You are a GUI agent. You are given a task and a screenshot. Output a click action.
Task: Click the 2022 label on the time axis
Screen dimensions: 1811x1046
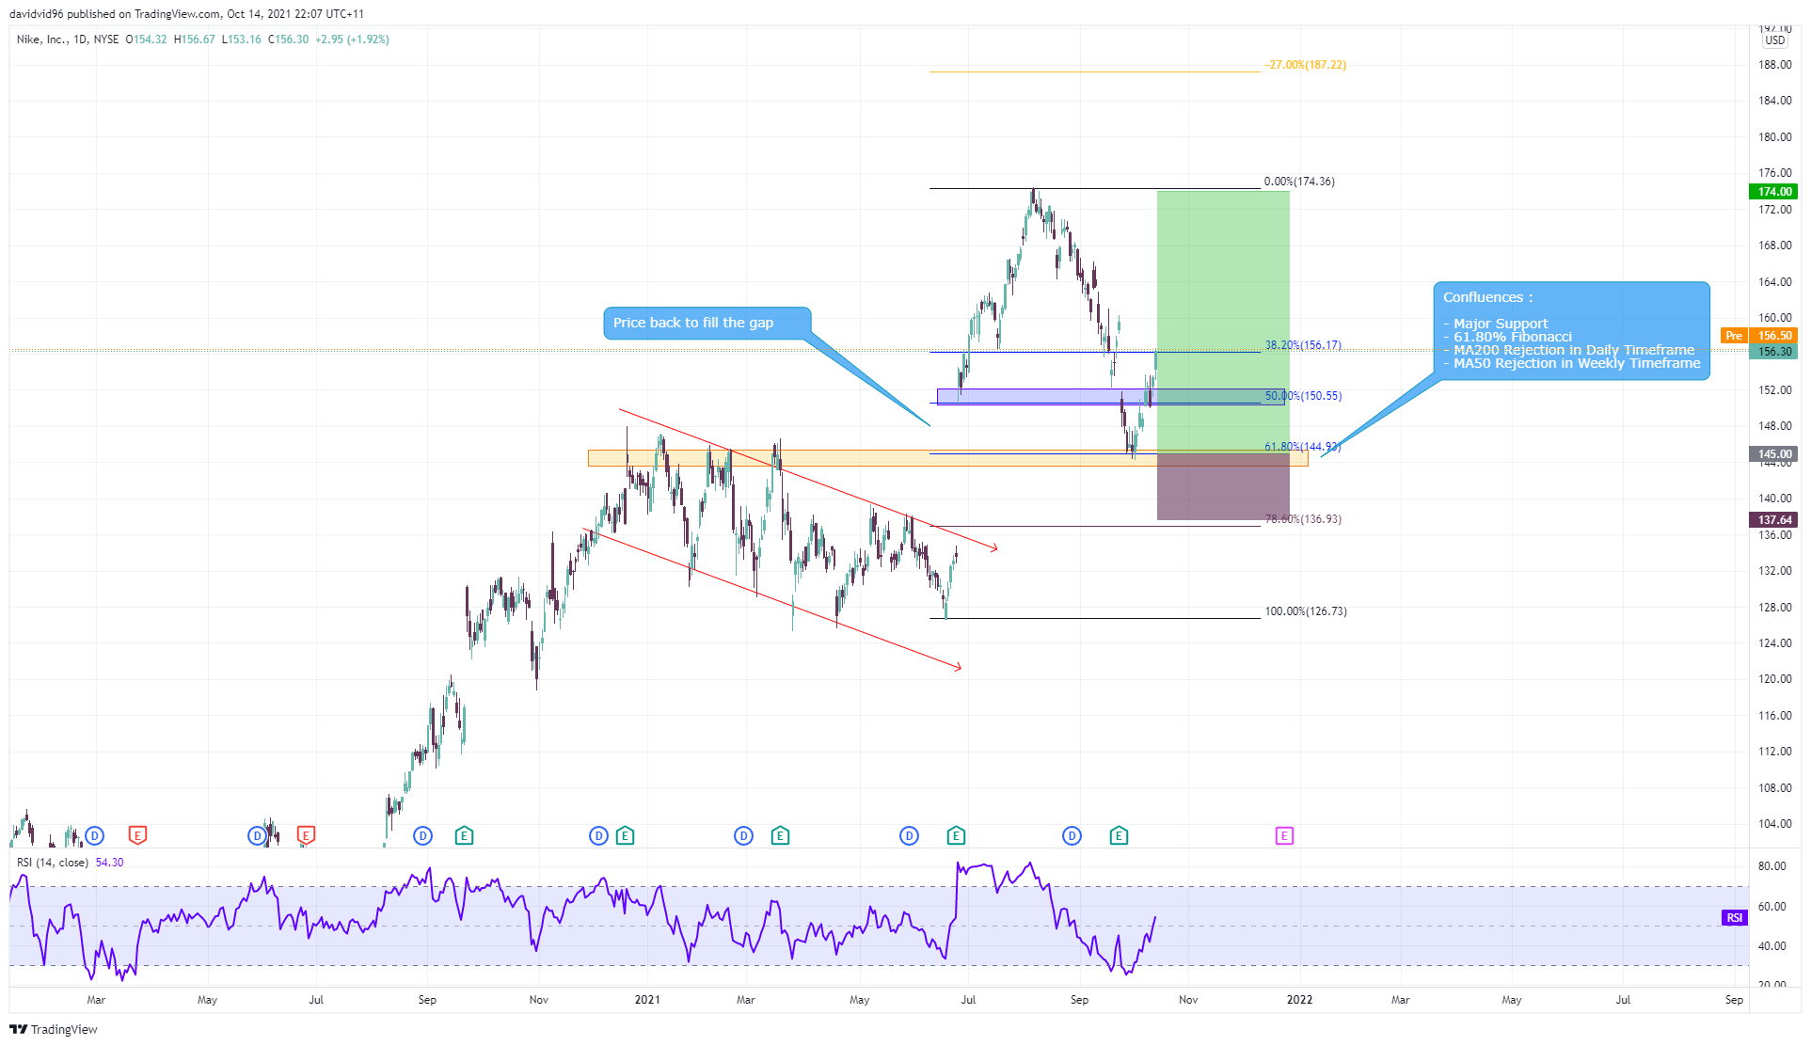(1299, 1000)
